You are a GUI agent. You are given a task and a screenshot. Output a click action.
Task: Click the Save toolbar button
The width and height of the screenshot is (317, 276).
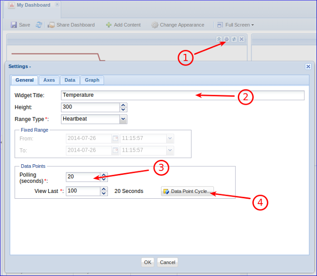tap(20, 25)
